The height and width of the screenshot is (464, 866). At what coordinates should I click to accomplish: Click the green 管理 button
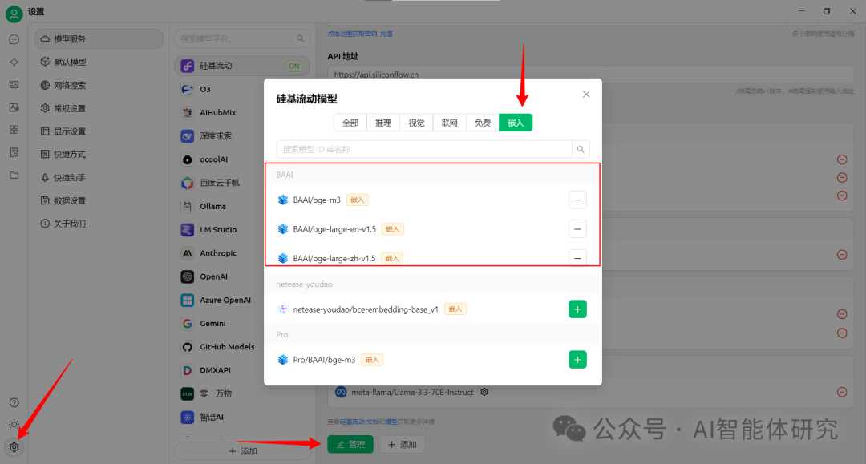click(x=350, y=444)
